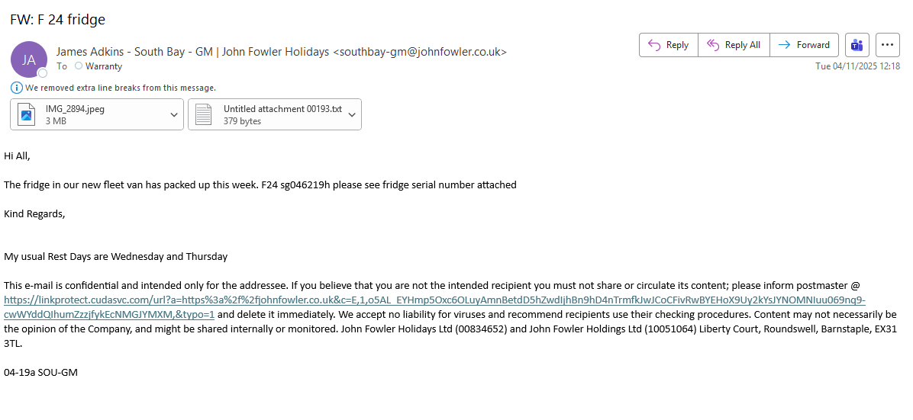Click the FW: F 24 fridge subject
Image resolution: width=913 pixels, height=420 pixels.
(x=57, y=20)
